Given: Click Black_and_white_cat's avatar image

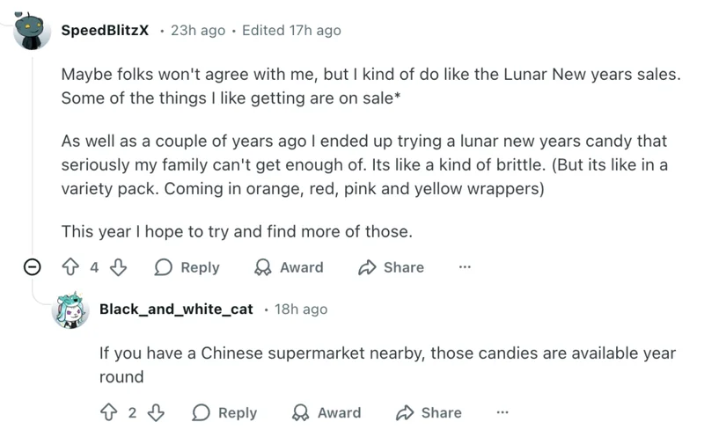Looking at the screenshot, I should click(70, 310).
